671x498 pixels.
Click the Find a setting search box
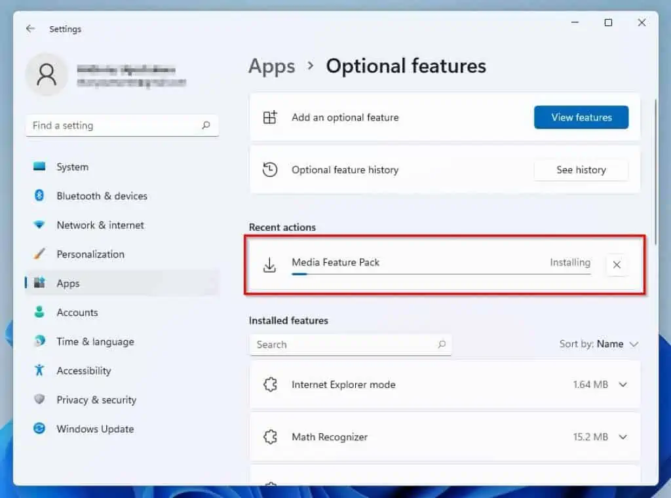point(122,125)
